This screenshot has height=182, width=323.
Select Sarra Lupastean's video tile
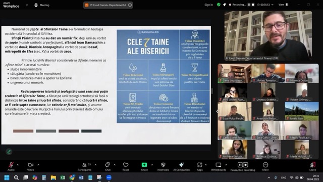pyautogui.click(x=235, y=73)
